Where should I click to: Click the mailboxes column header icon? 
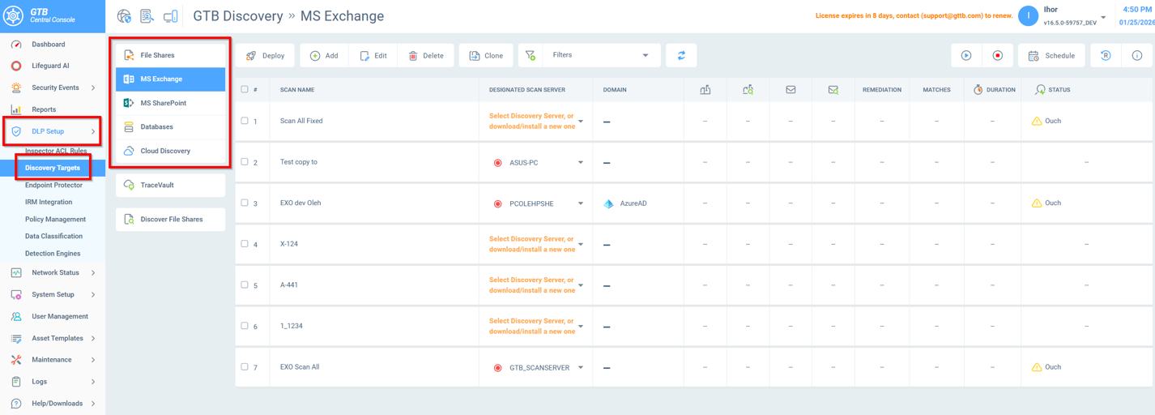click(x=705, y=90)
